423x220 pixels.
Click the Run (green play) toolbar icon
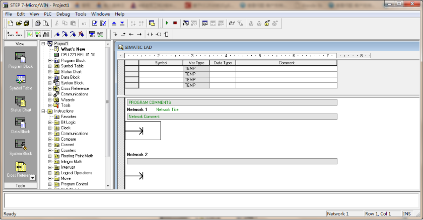click(167, 23)
